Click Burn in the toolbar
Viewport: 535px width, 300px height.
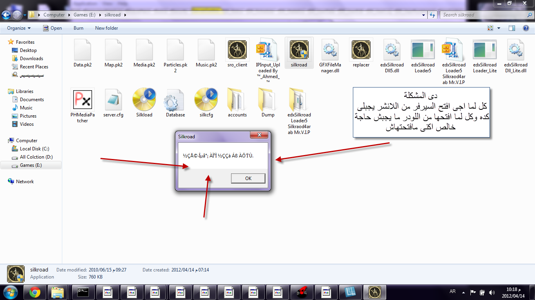pos(78,28)
